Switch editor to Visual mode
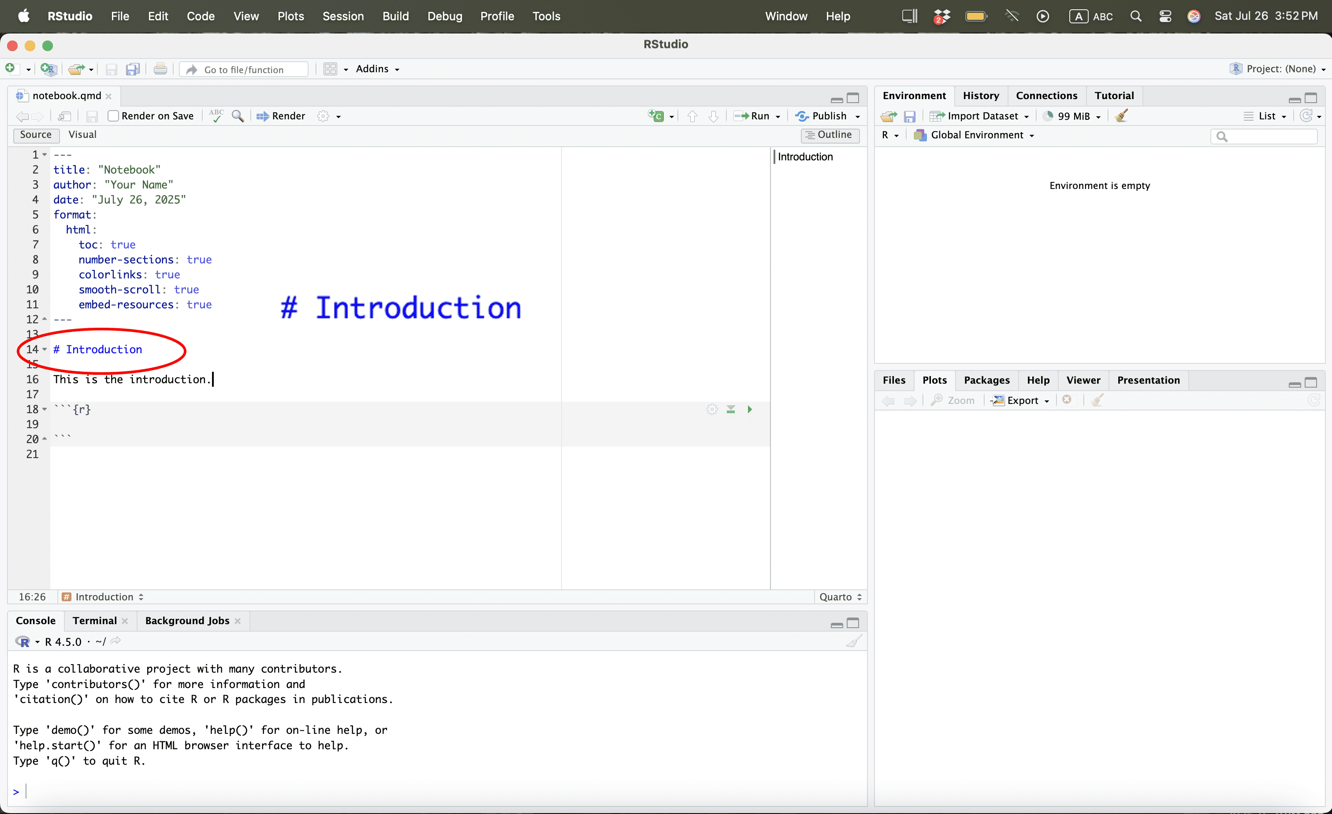Image resolution: width=1332 pixels, height=814 pixels. pos(82,134)
